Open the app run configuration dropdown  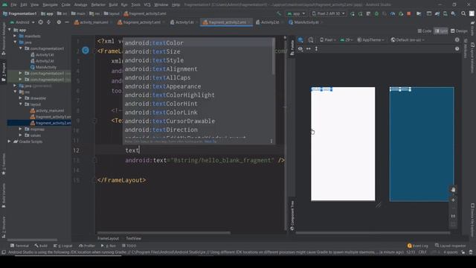pos(296,13)
